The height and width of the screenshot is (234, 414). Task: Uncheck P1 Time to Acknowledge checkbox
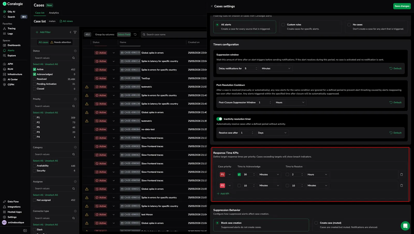point(239,175)
